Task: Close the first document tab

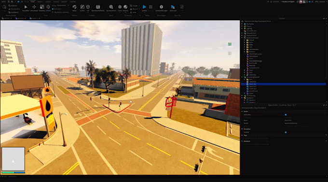Action: point(11,18)
